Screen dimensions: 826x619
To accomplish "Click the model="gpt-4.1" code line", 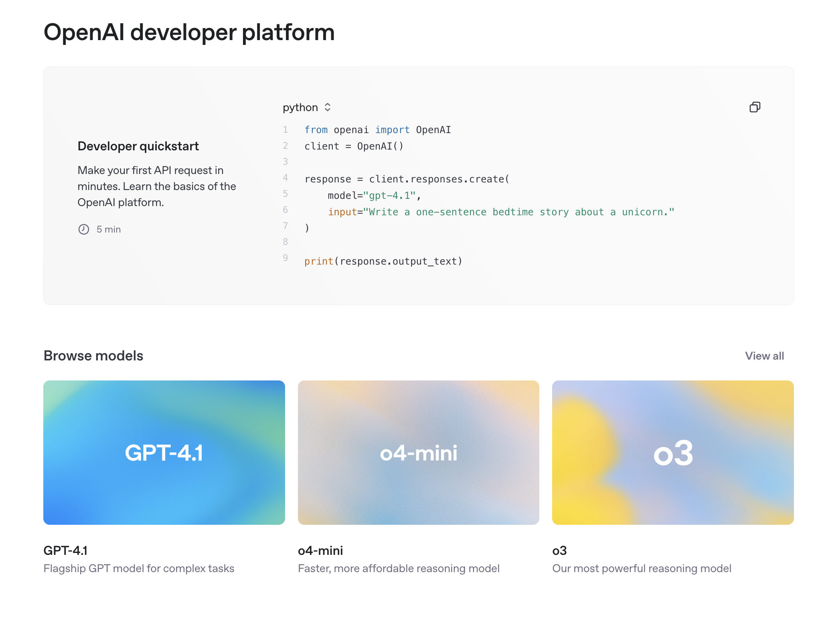I will pyautogui.click(x=374, y=196).
